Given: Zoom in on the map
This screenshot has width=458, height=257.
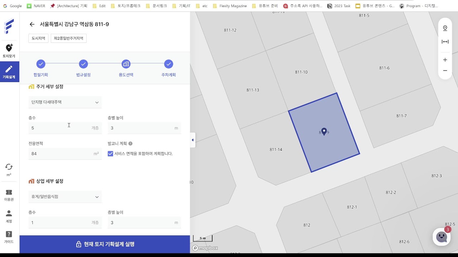Looking at the screenshot, I should [x=445, y=60].
